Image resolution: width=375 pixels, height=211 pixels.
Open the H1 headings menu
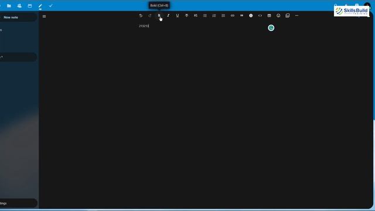196,16
